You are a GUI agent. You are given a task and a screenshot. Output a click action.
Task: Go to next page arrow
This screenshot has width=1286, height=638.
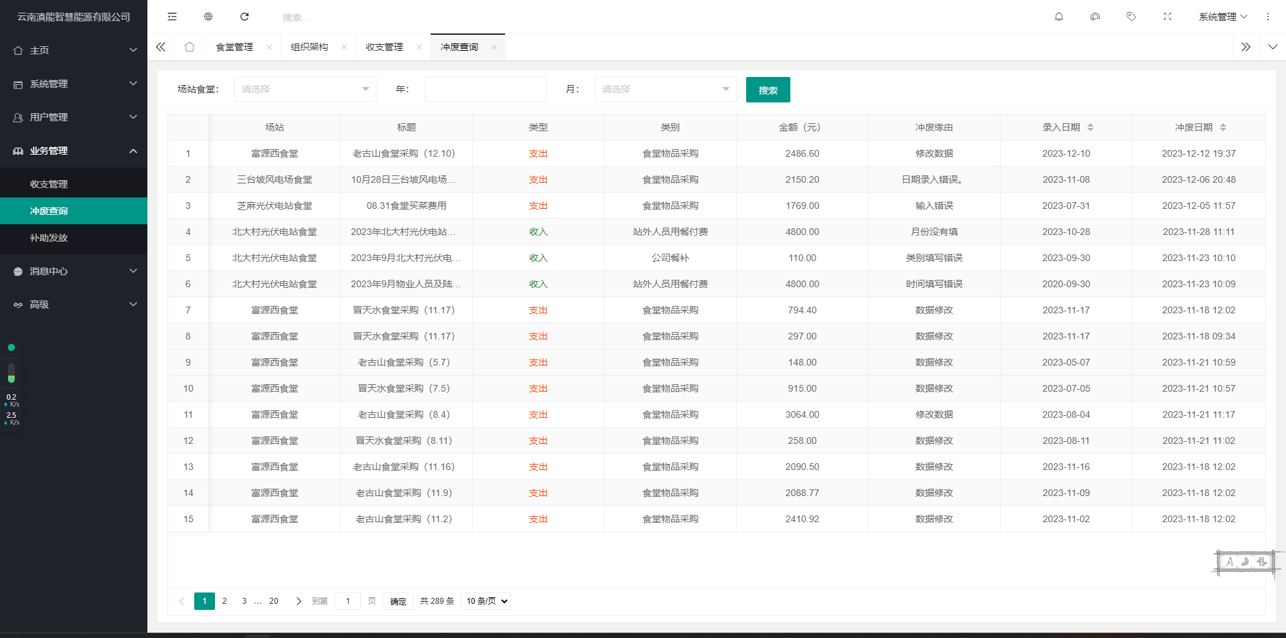[299, 601]
